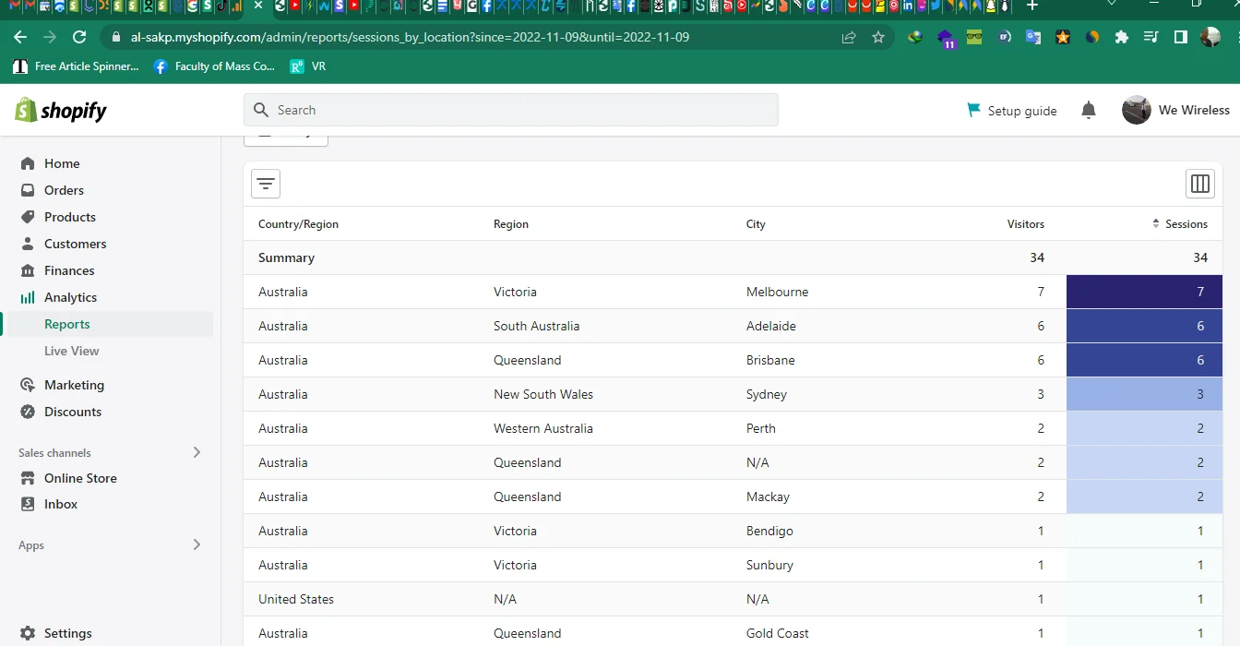Bookmark this page with the star icon
This screenshot has width=1240, height=646.
(878, 38)
